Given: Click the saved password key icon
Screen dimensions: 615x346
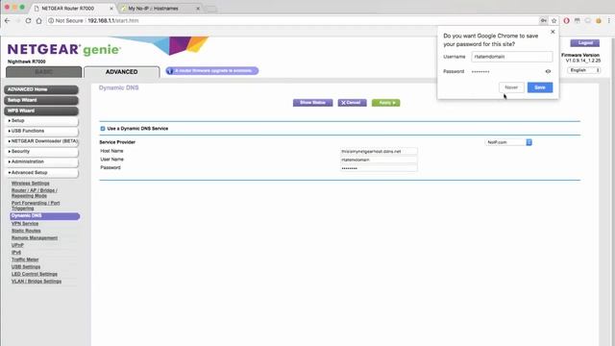Looking at the screenshot, I should click(x=543, y=20).
